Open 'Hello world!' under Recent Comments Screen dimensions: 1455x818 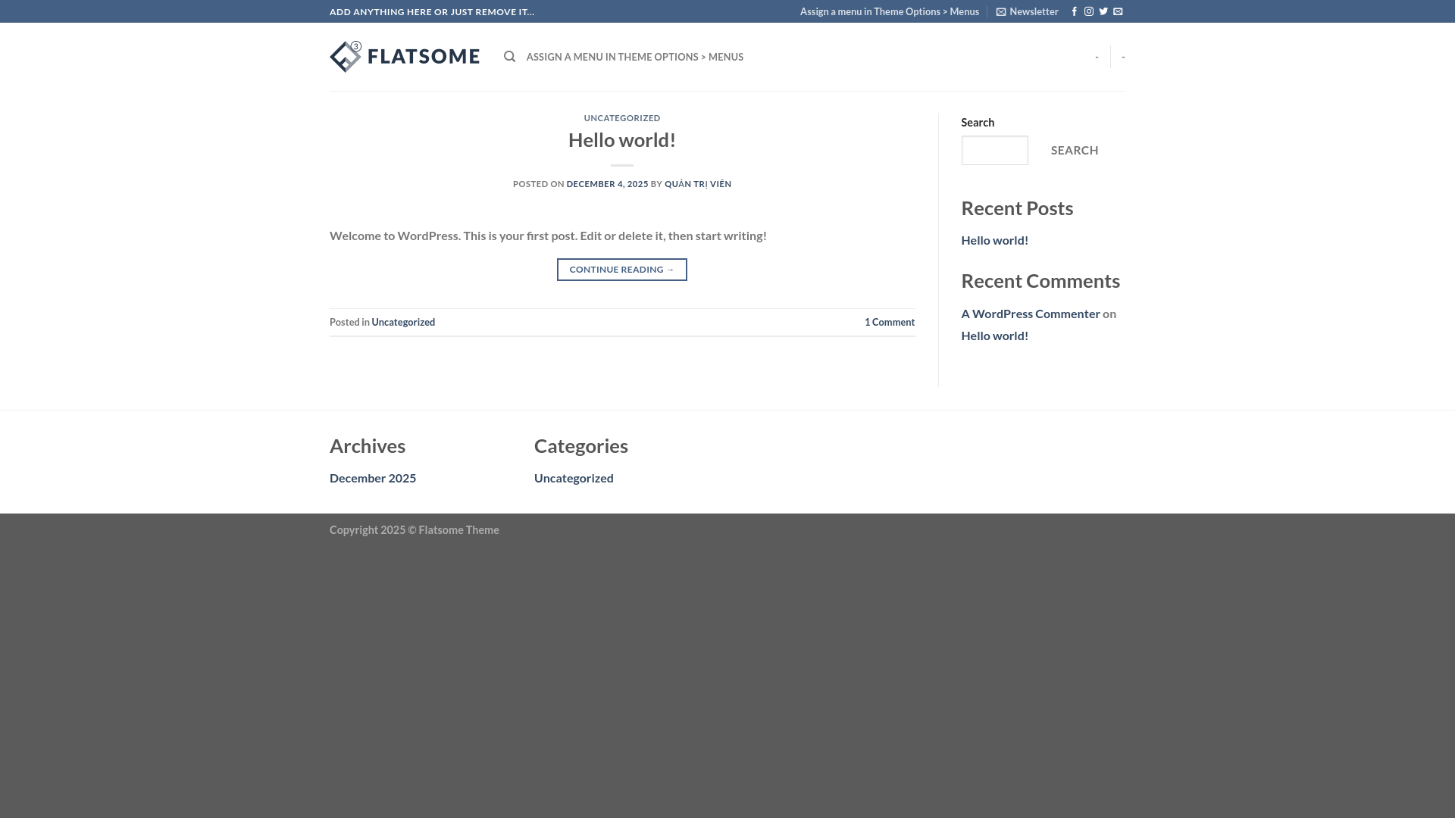click(995, 336)
